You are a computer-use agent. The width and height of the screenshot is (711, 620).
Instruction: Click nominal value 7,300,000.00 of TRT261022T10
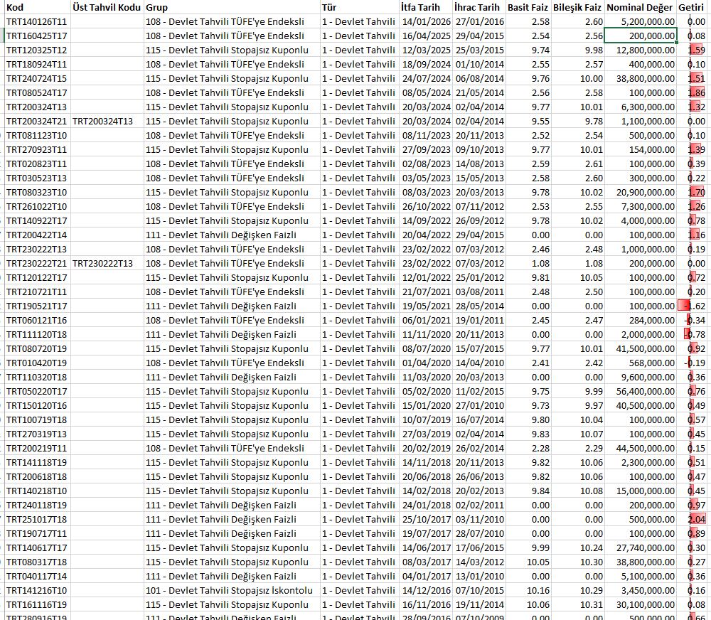coord(641,206)
